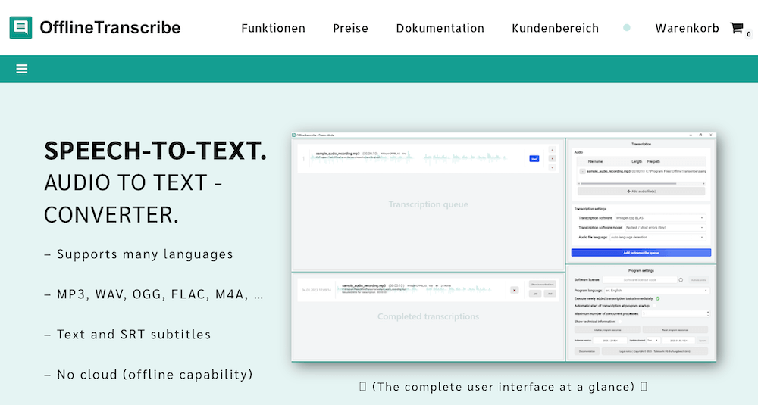Click the teal dot next to Kundenbereich
The width and height of the screenshot is (758, 405).
coord(627,28)
